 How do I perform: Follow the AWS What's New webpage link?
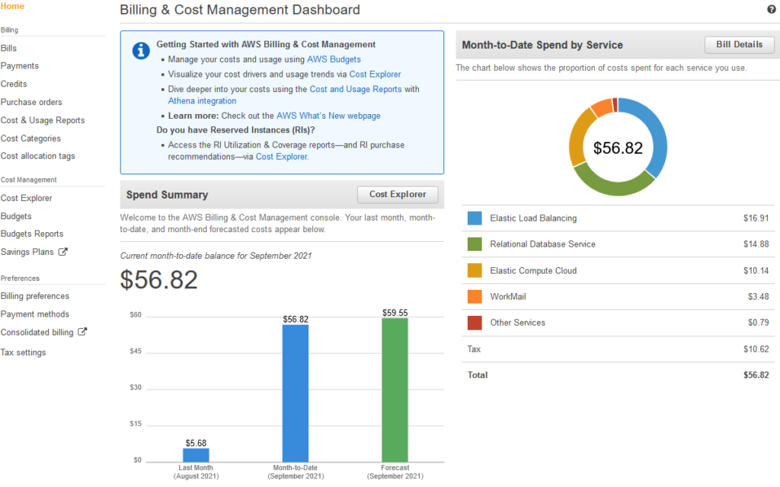click(328, 116)
